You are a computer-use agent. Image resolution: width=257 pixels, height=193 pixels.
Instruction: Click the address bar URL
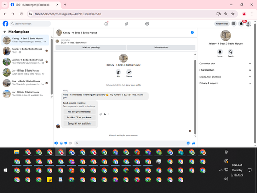click(x=68, y=14)
